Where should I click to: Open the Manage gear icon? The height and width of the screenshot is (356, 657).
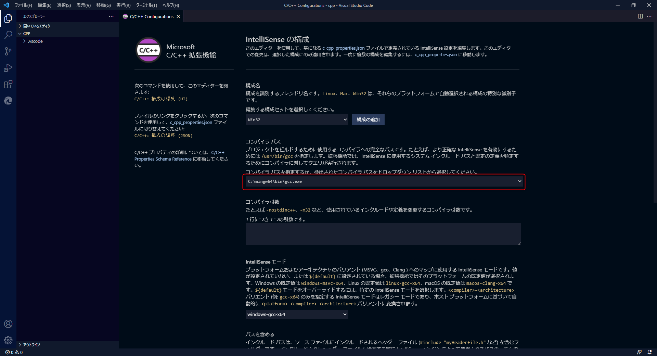coord(8,340)
